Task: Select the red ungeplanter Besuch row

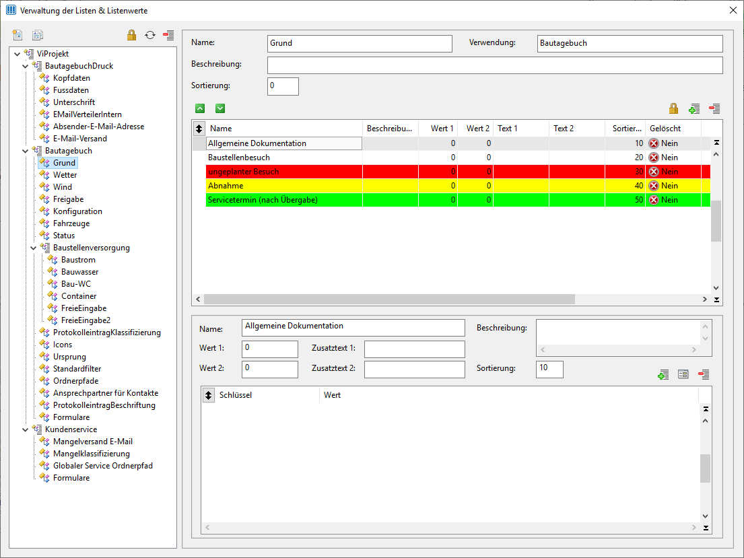Action: 458,172
